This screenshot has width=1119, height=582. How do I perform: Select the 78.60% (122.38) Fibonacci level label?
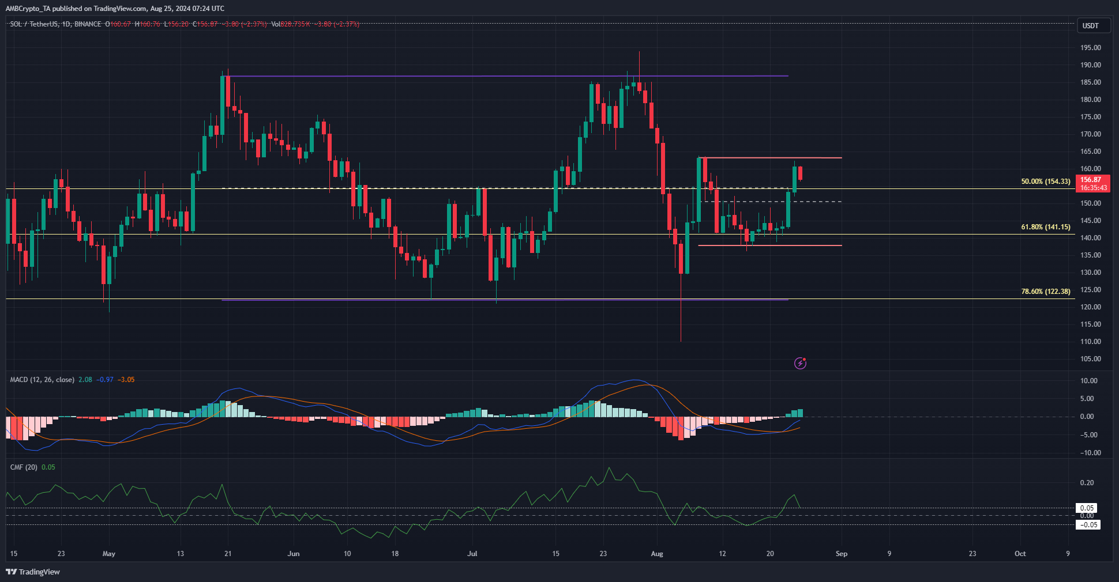coord(1045,292)
